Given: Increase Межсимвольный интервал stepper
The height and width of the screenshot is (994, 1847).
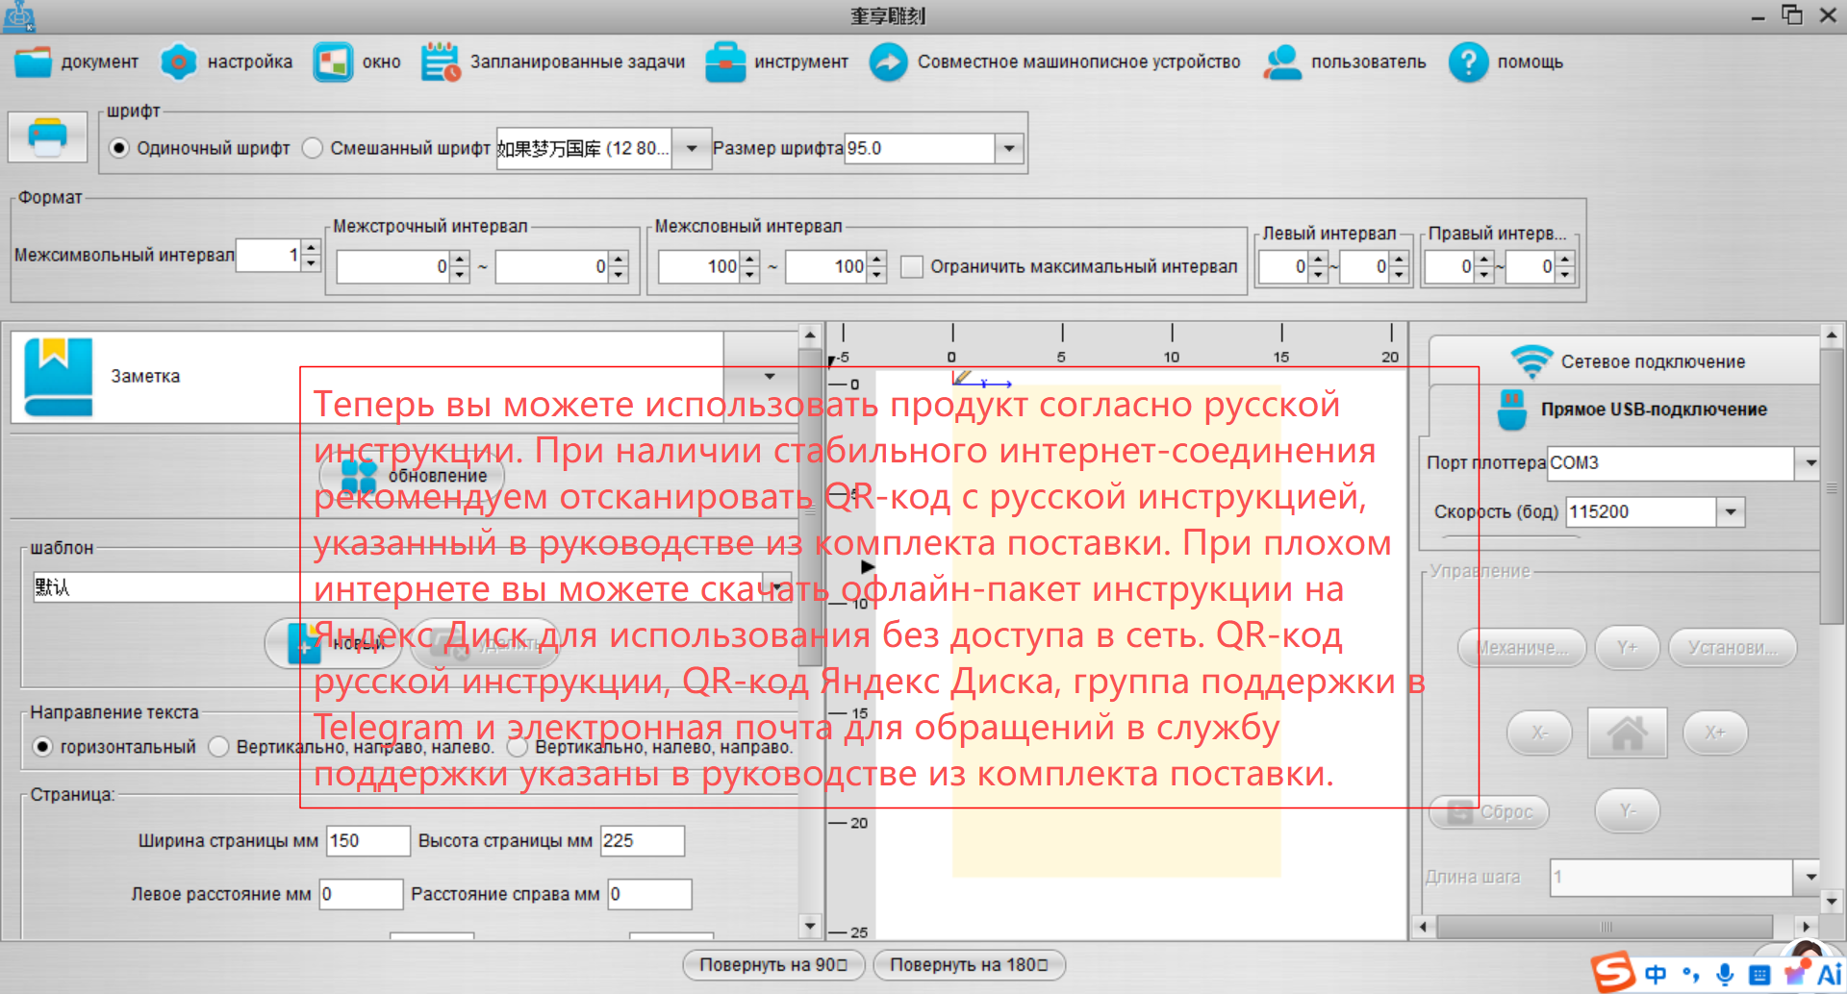Looking at the screenshot, I should tap(310, 248).
